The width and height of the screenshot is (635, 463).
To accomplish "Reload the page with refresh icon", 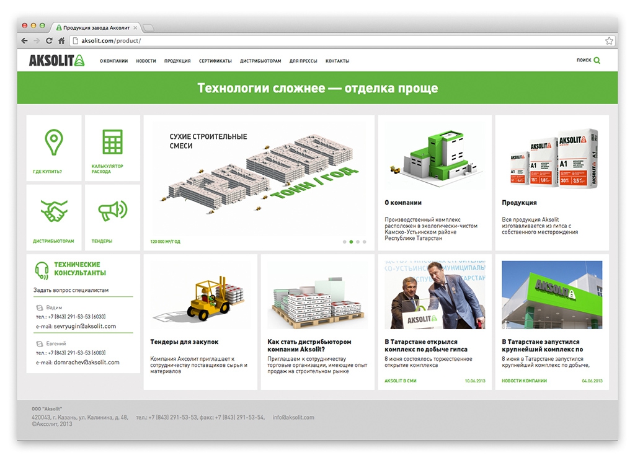I will point(49,41).
